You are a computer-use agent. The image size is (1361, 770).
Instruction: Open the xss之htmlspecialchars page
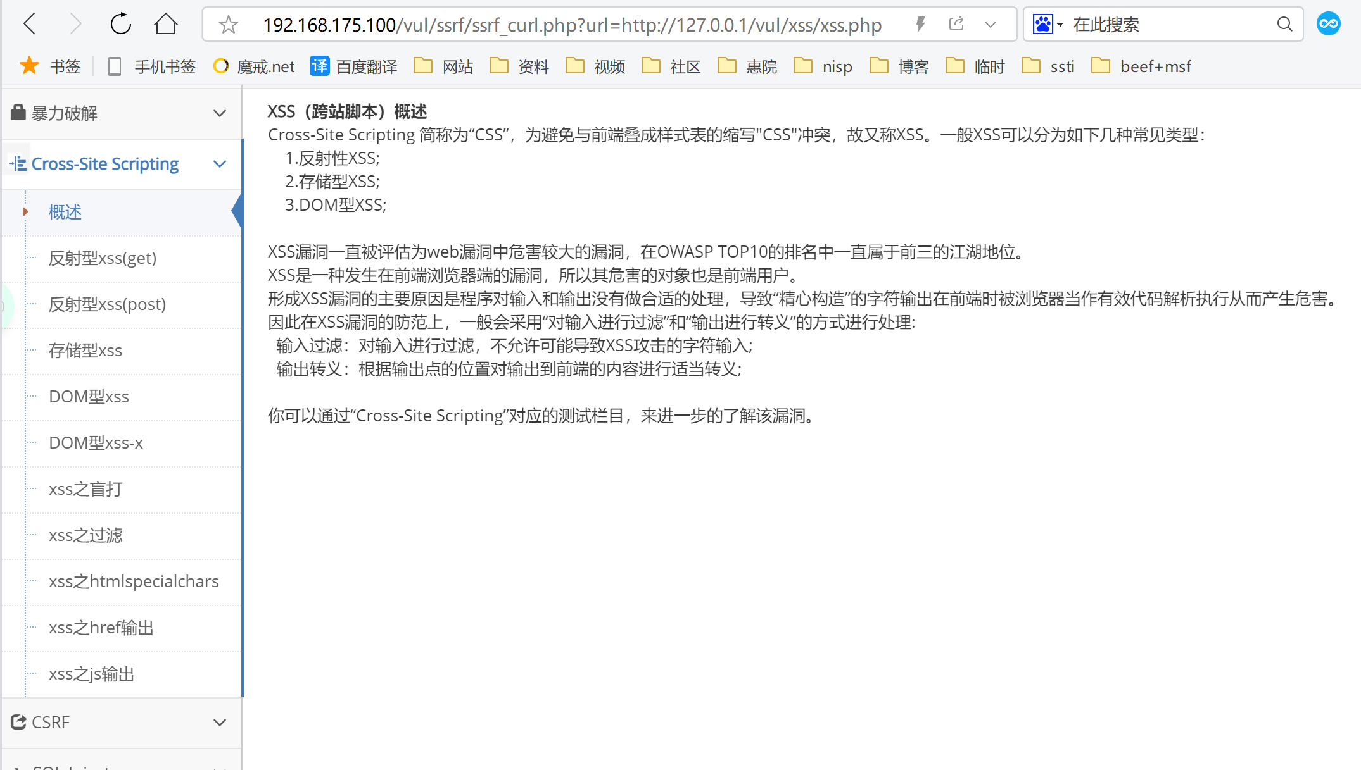(134, 581)
